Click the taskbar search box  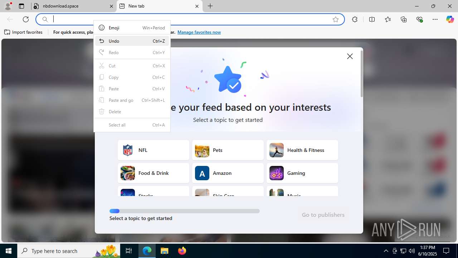(69, 251)
